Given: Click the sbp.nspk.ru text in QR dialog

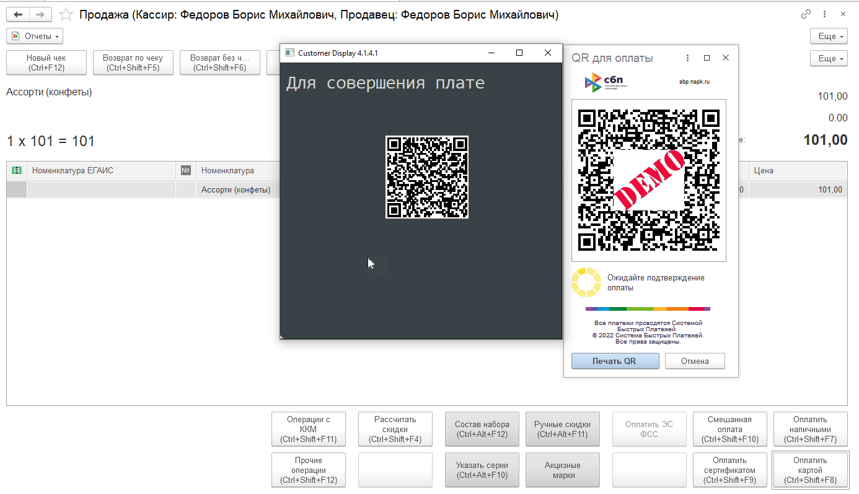Looking at the screenshot, I should click(x=694, y=82).
